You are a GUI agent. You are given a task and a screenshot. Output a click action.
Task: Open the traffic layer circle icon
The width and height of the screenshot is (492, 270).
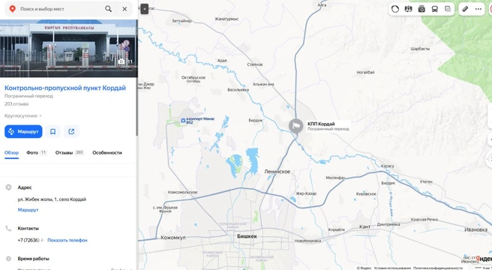point(395,9)
